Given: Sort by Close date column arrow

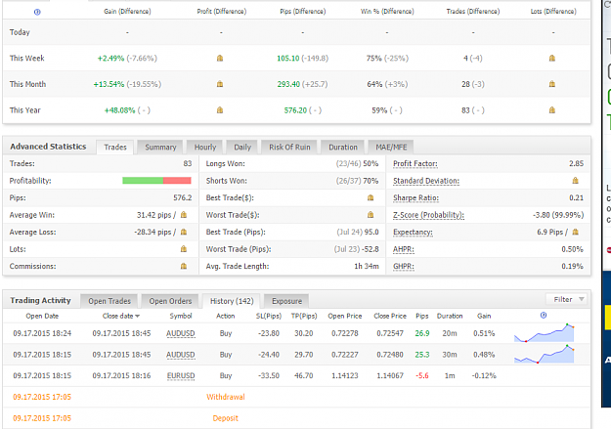Looking at the screenshot, I should [138, 317].
